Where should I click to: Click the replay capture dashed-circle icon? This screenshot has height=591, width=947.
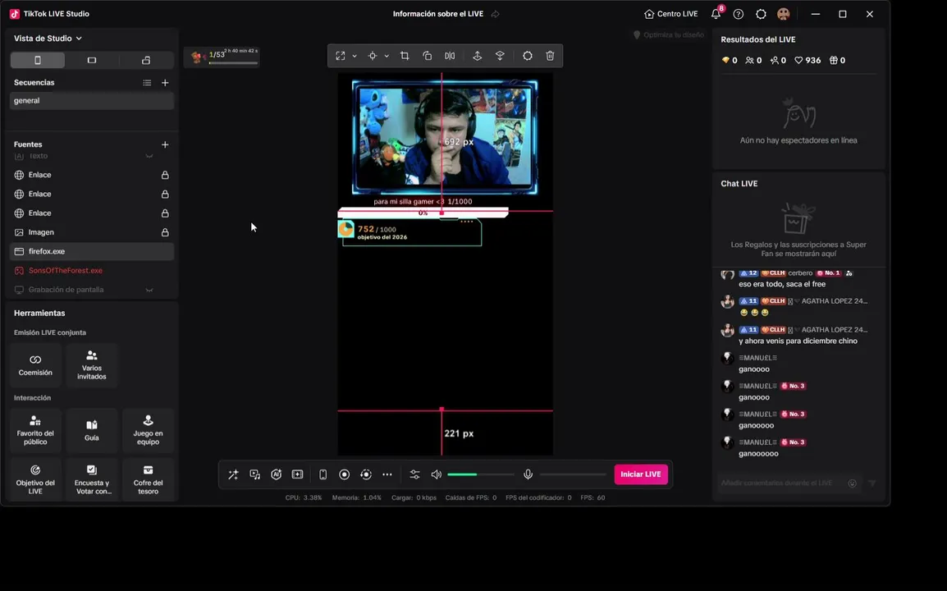366,475
